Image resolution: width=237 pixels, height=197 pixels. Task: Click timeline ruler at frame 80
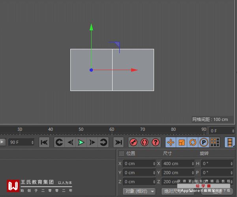click(x=173, y=129)
